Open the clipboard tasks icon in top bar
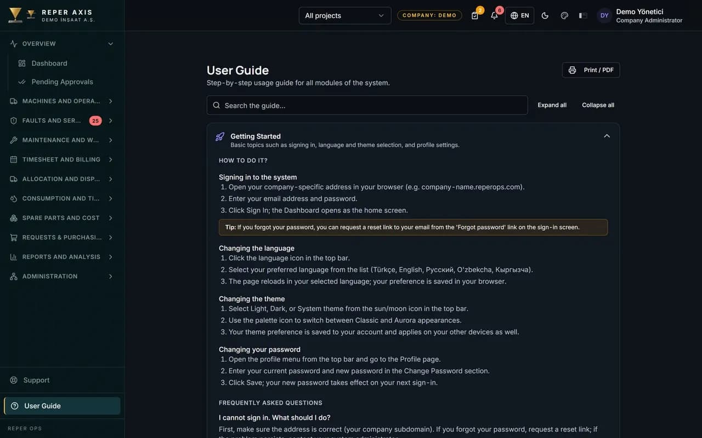 pos(475,15)
